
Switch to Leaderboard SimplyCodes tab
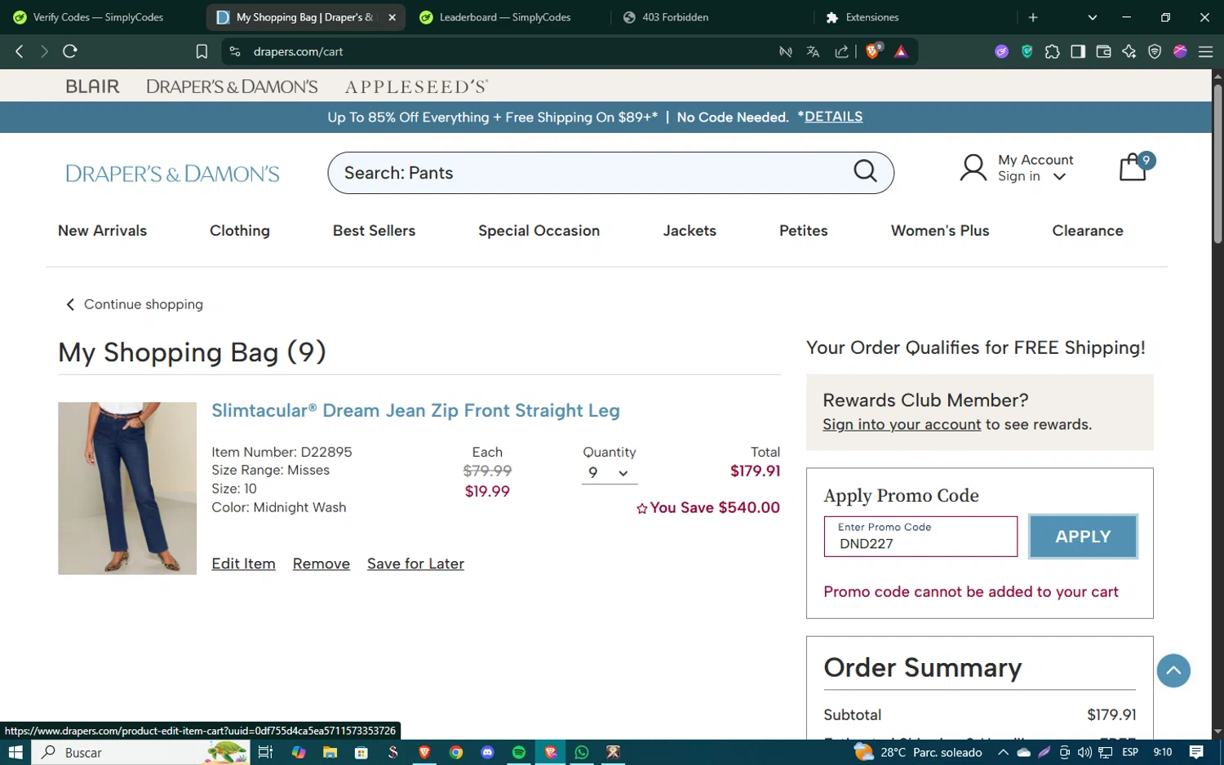506,17
